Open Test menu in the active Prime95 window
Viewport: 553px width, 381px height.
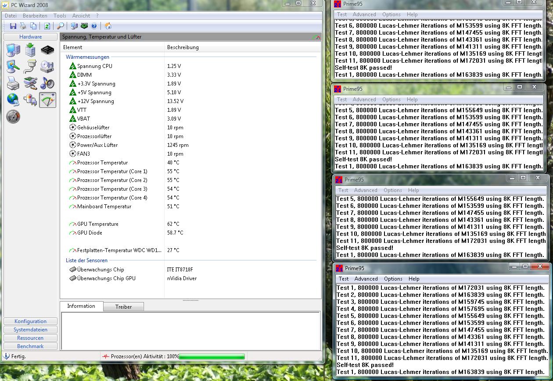(x=344, y=279)
